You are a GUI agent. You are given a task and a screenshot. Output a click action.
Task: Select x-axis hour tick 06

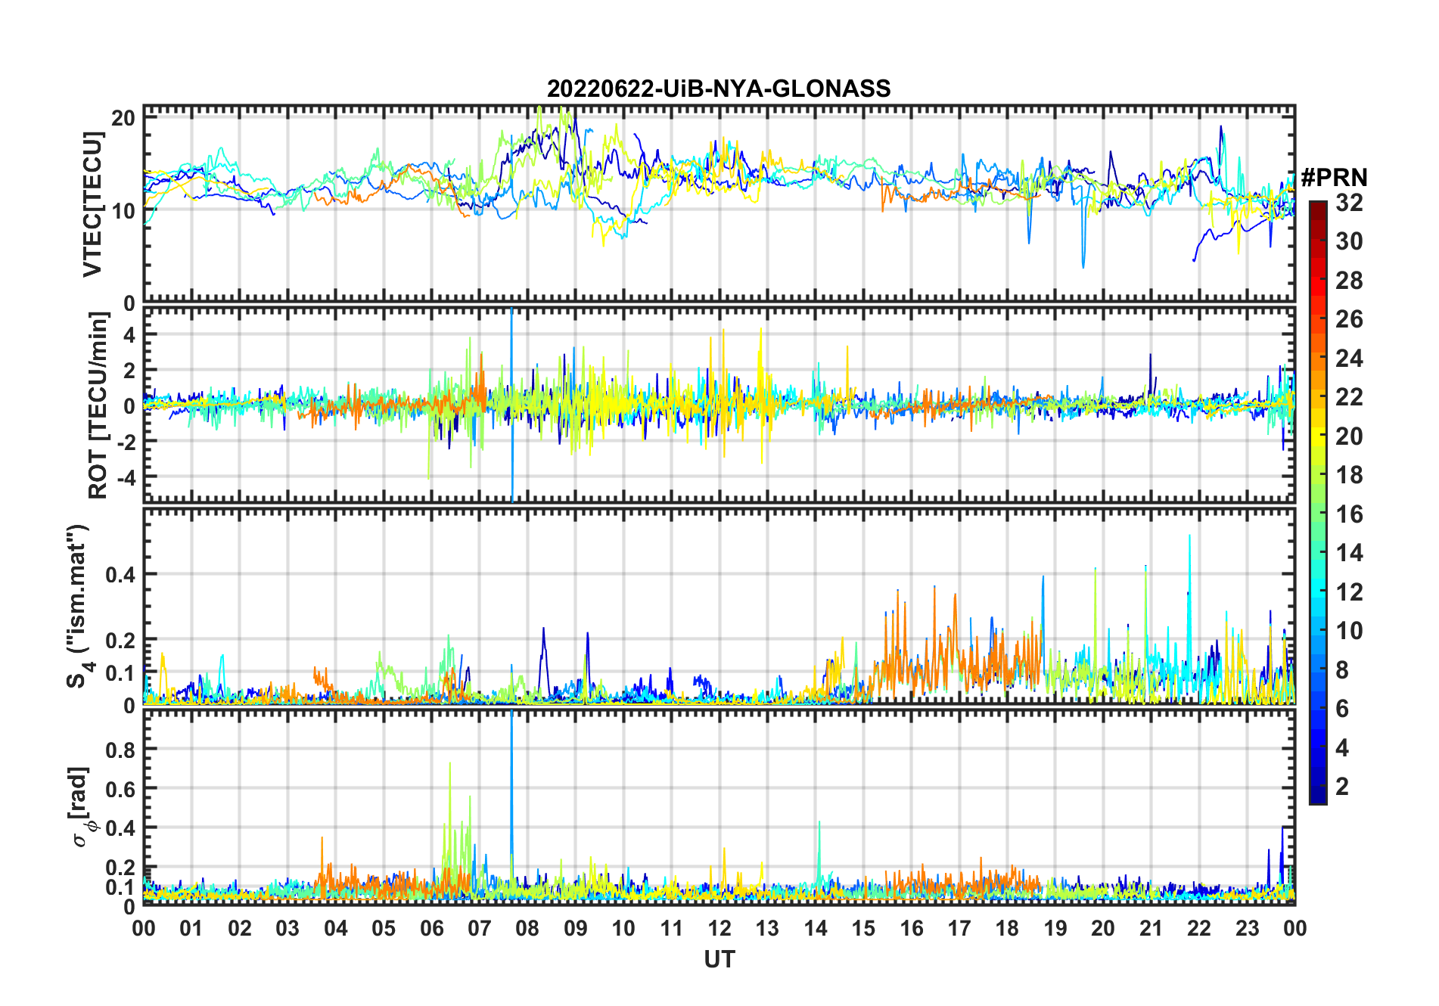pyautogui.click(x=431, y=928)
